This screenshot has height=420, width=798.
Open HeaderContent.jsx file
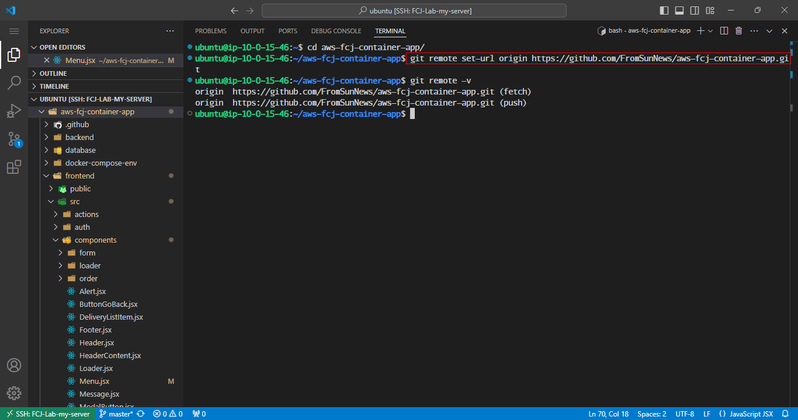pos(106,356)
